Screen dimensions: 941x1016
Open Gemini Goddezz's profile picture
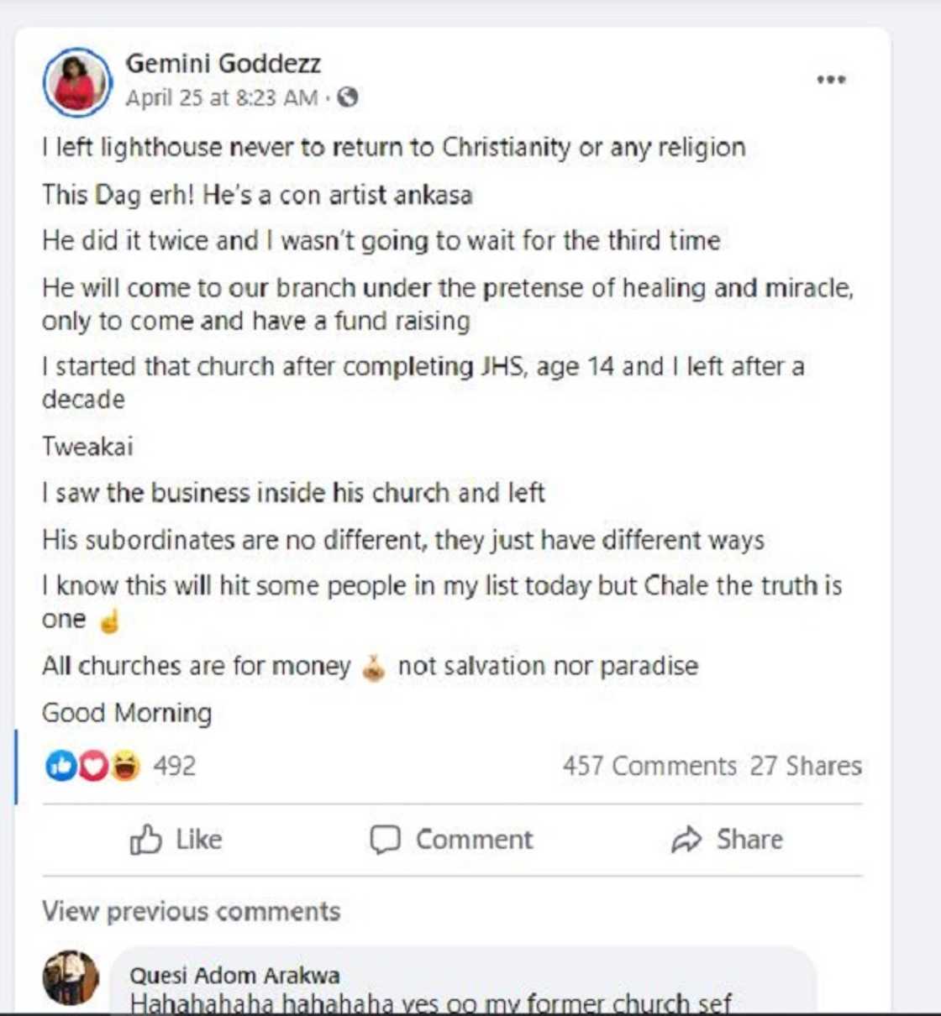click(76, 80)
